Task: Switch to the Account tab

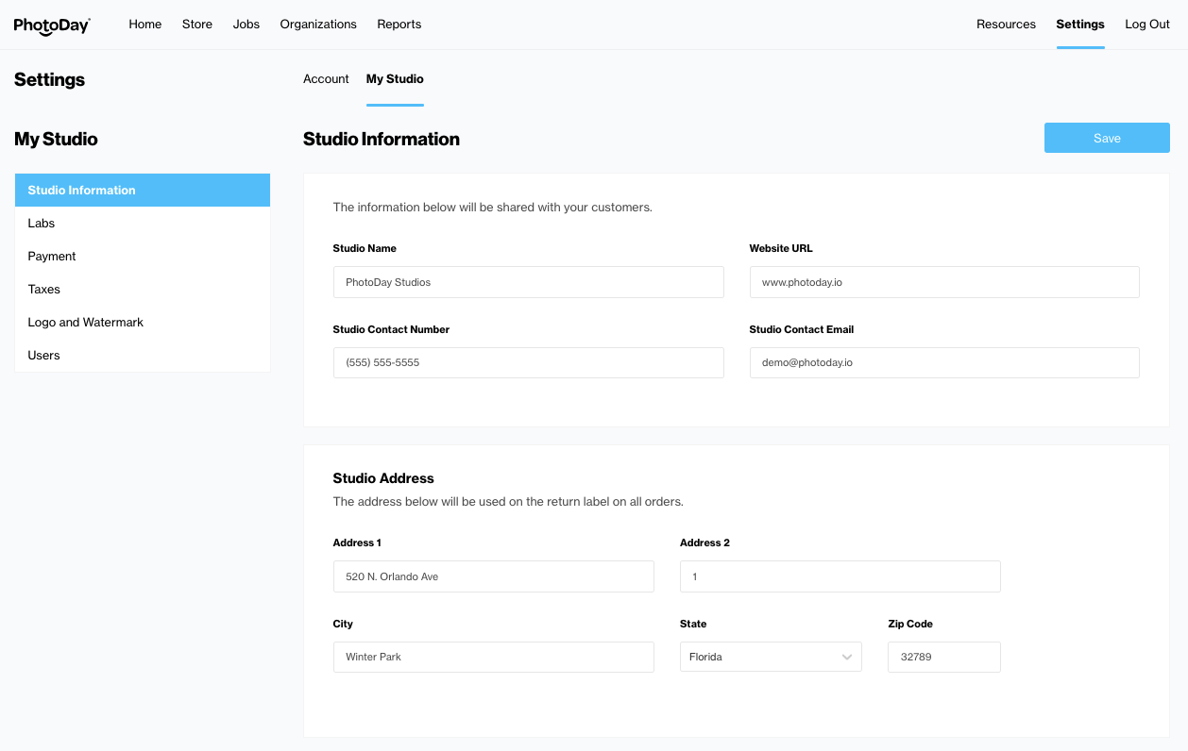Action: point(326,79)
